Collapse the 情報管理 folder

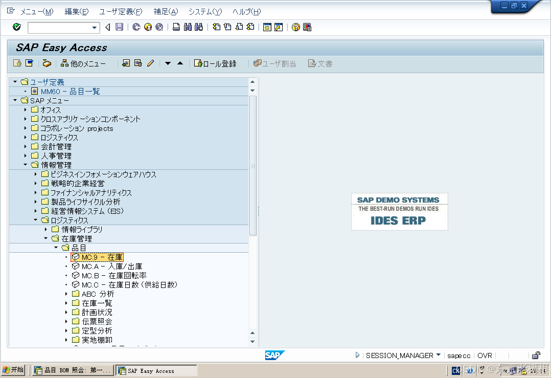point(26,165)
